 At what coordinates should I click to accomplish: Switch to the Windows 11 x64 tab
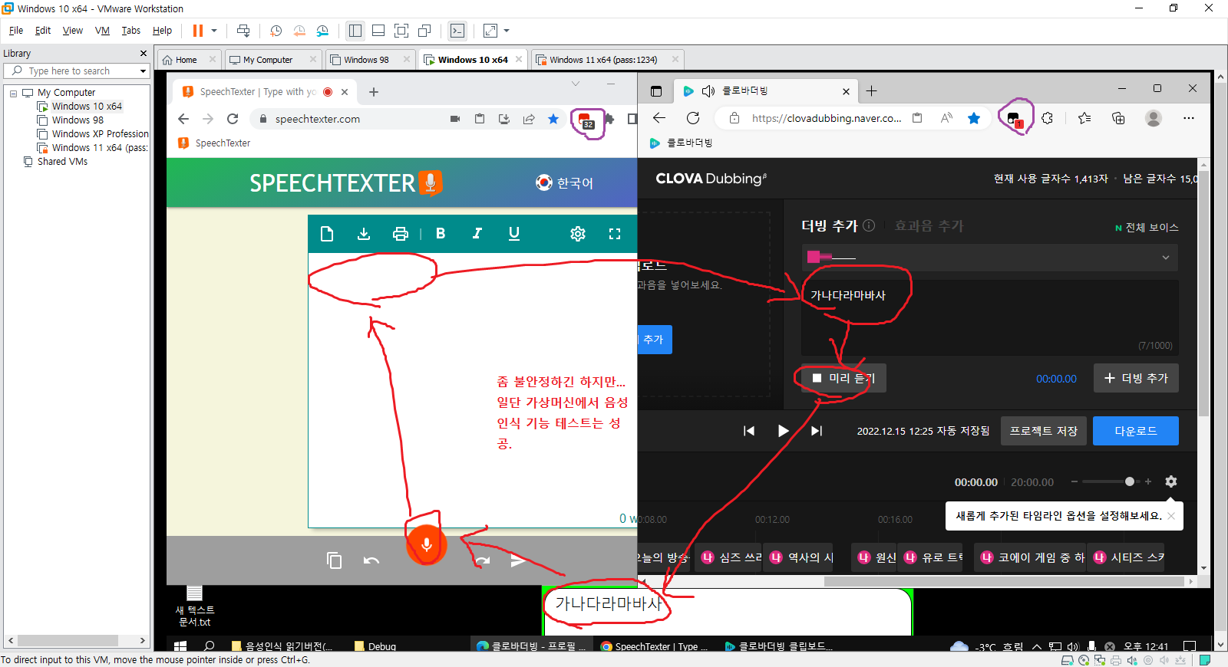pyautogui.click(x=603, y=60)
